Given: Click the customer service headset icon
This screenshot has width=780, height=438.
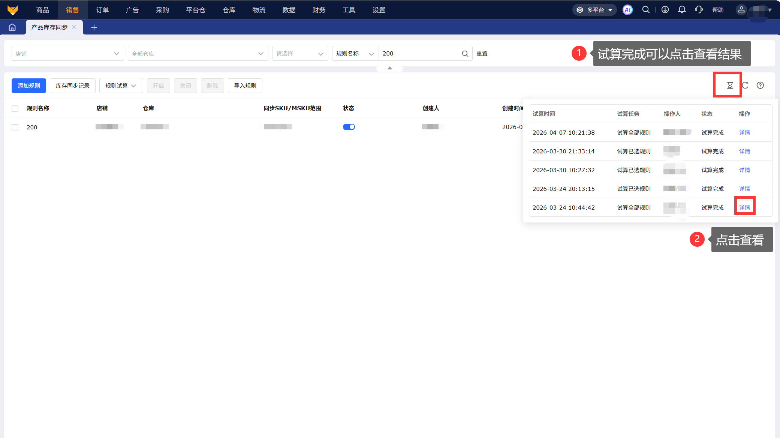Looking at the screenshot, I should pyautogui.click(x=699, y=10).
